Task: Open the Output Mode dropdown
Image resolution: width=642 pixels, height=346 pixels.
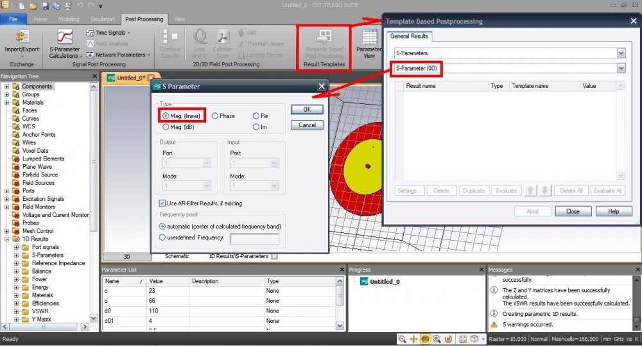Action: [187, 186]
